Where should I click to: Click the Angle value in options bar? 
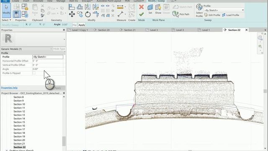click(65, 25)
